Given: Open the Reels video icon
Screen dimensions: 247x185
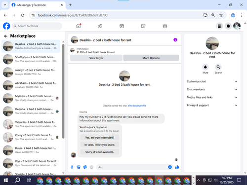Looking at the screenshot, I should 122,26.
